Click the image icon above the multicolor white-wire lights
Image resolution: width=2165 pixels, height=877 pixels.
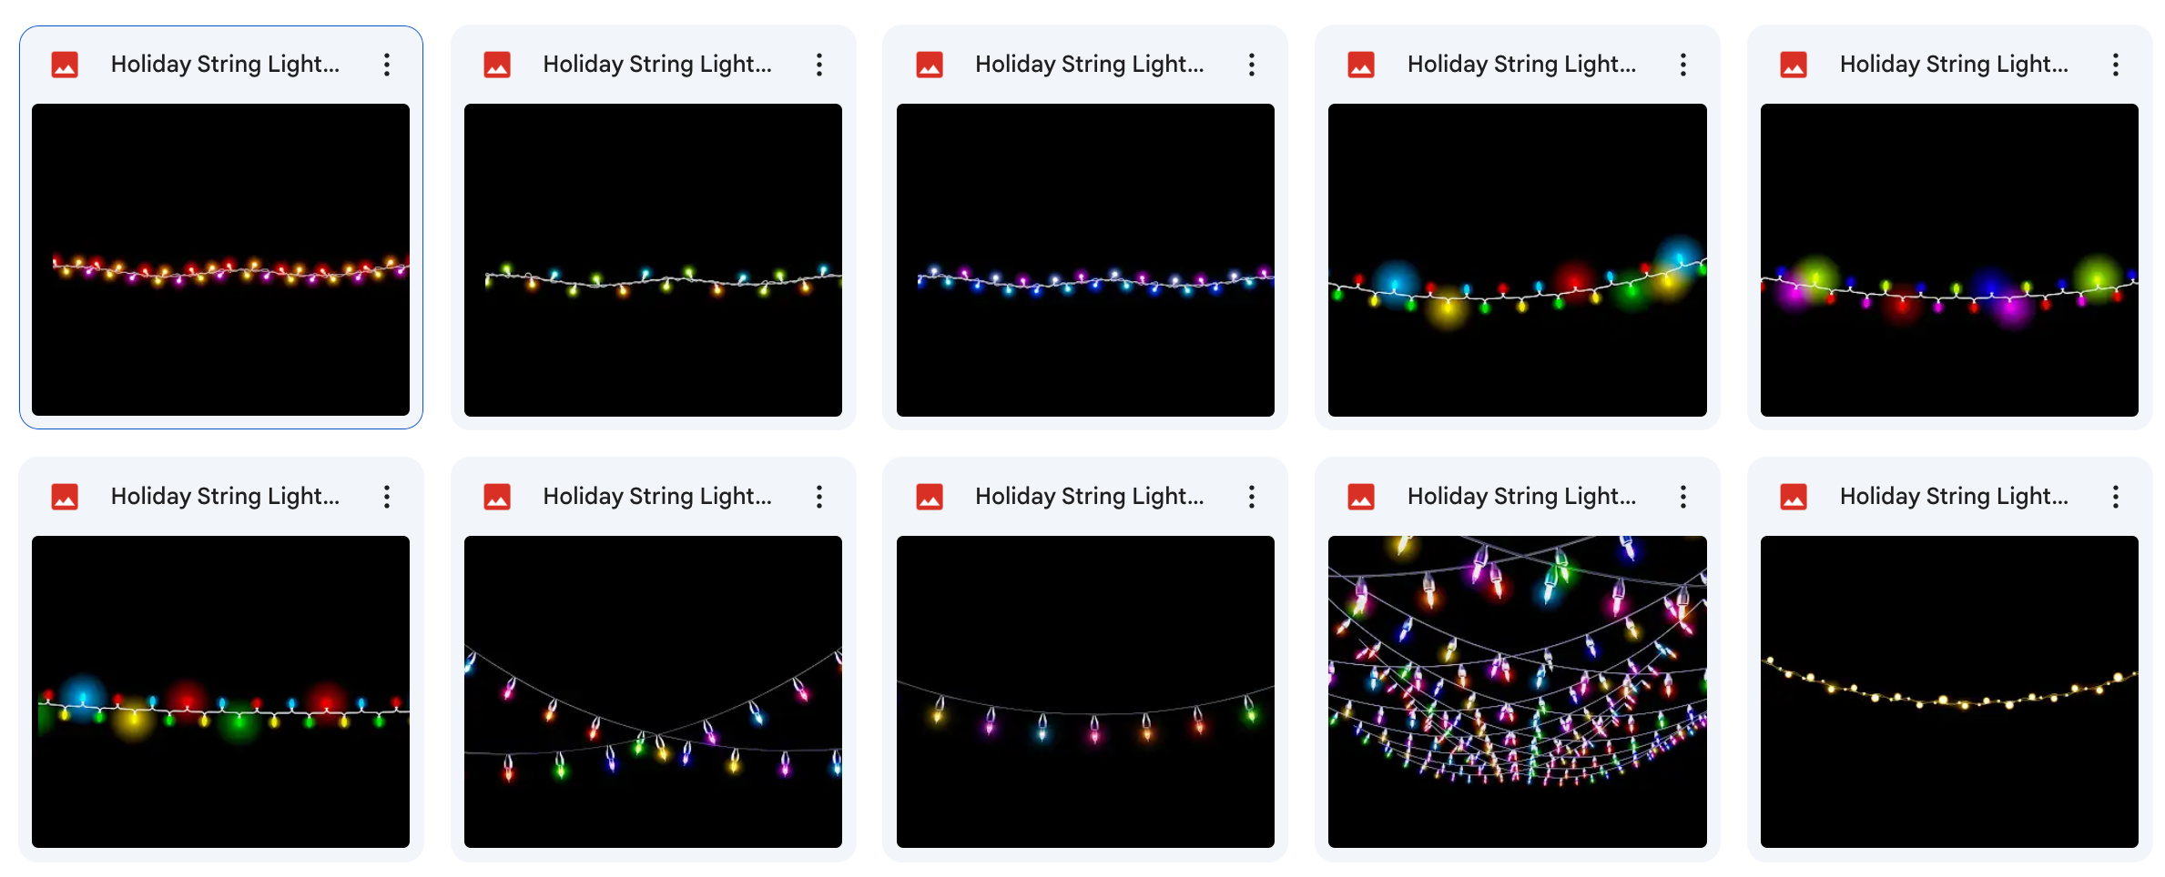497,64
